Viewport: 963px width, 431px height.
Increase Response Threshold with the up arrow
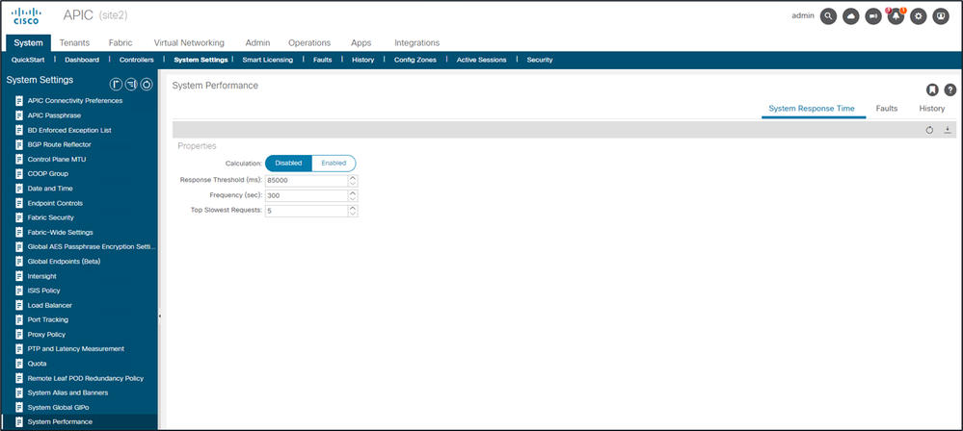pos(353,178)
